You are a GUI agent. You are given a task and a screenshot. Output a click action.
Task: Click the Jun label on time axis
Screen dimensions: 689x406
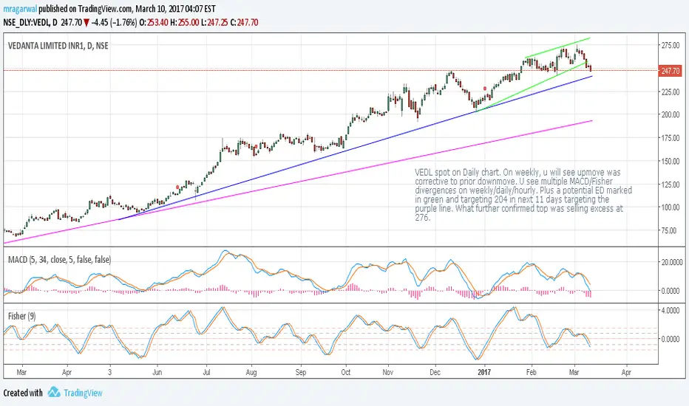pos(157,372)
